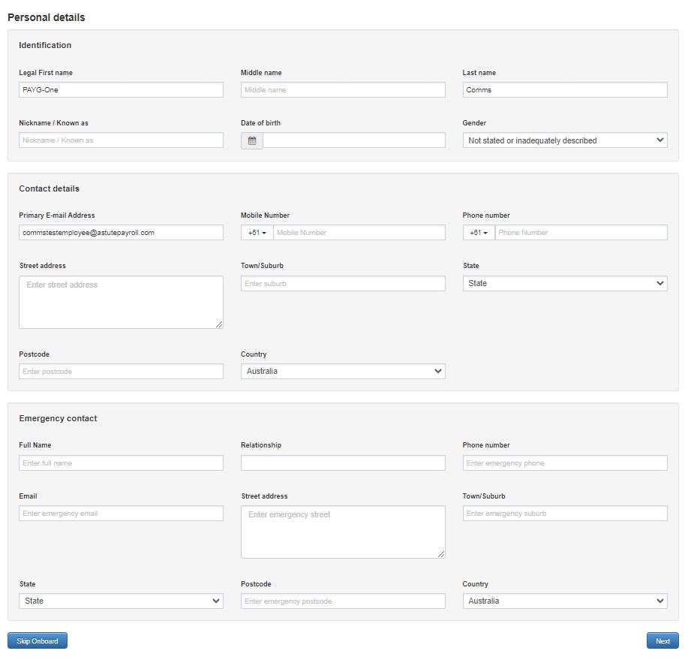688x660 pixels.
Task: Select the Last name input field
Action: [565, 90]
